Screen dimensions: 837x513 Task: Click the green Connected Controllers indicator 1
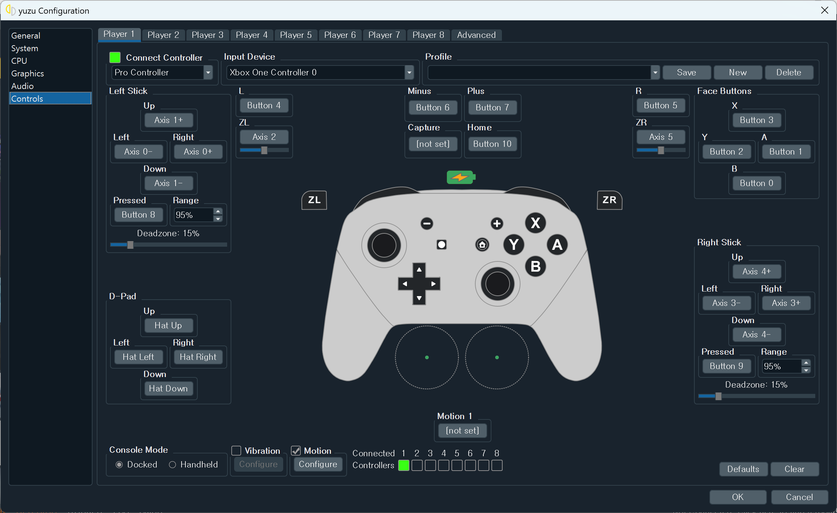coord(404,465)
